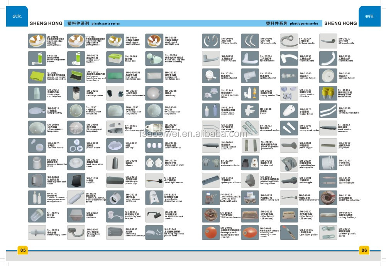Click the SH-20214 lamp post tray image
This screenshot has height=266, width=386.
(x=37, y=111)
